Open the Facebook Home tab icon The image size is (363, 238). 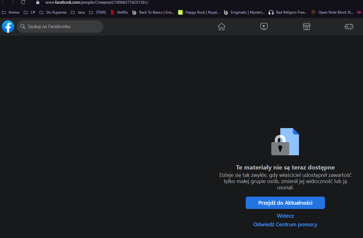tap(222, 27)
